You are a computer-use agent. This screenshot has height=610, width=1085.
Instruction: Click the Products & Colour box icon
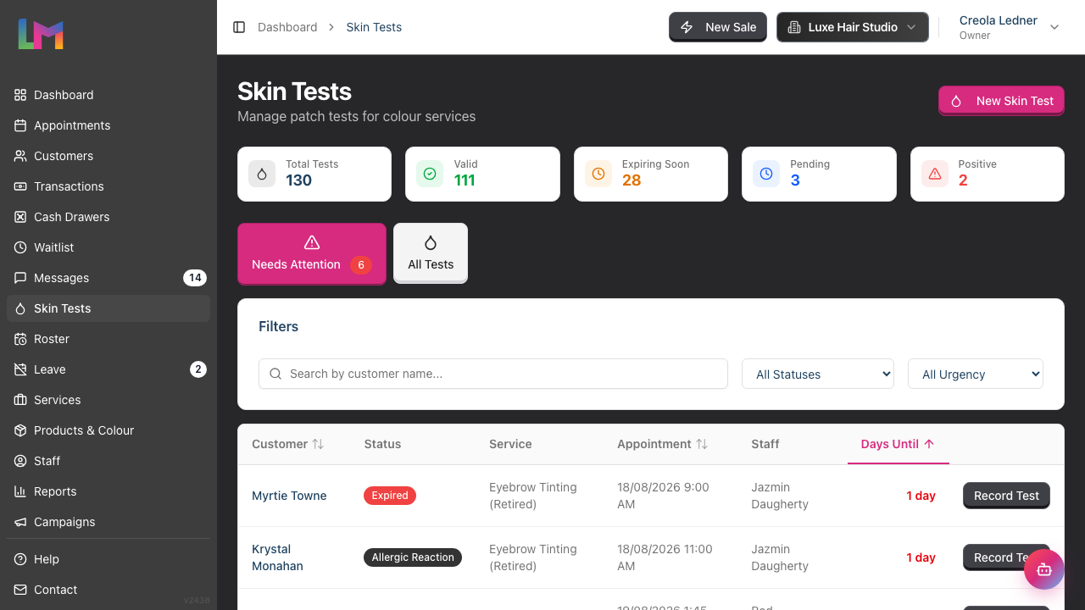(x=20, y=430)
